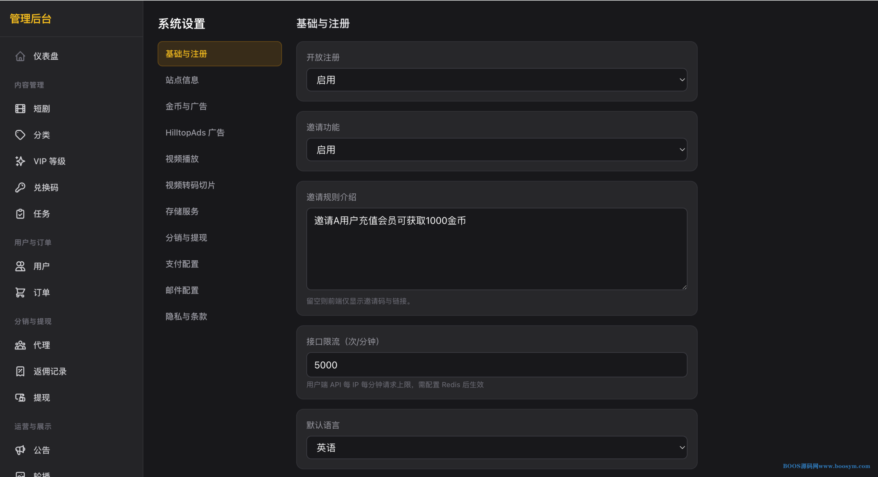Click the 邀请规则介绍 text area
Image resolution: width=878 pixels, height=477 pixels.
pyautogui.click(x=496, y=249)
